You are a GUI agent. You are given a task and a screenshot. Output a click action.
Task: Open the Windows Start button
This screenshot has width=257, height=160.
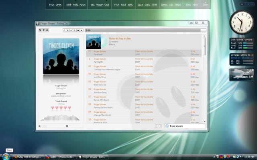6,157
